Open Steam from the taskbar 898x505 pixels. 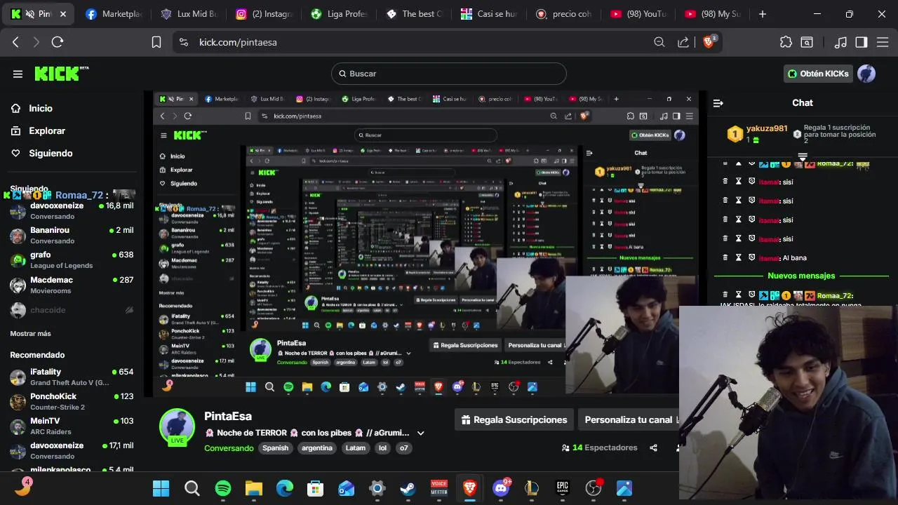pos(408,488)
